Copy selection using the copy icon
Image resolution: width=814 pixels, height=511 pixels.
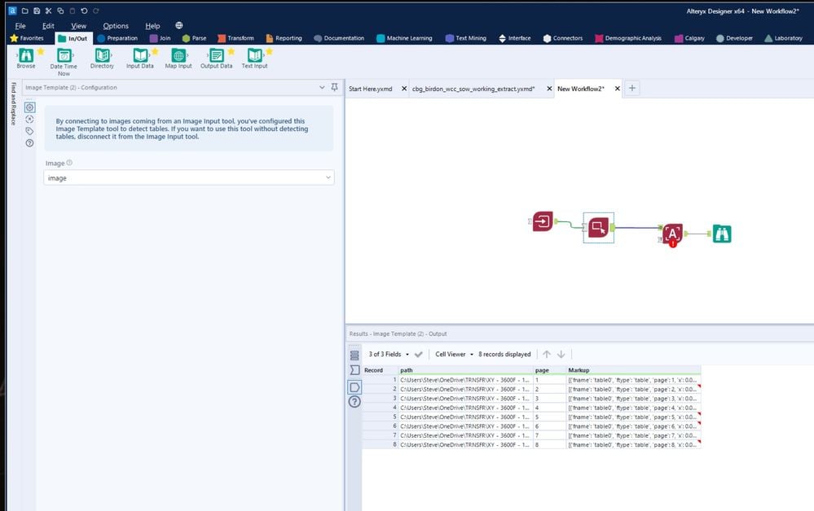(60, 11)
